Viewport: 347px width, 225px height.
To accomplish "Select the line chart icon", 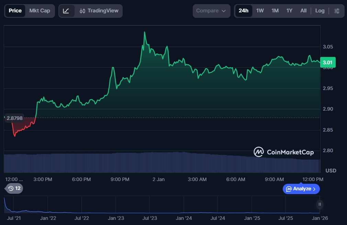I will (66, 11).
